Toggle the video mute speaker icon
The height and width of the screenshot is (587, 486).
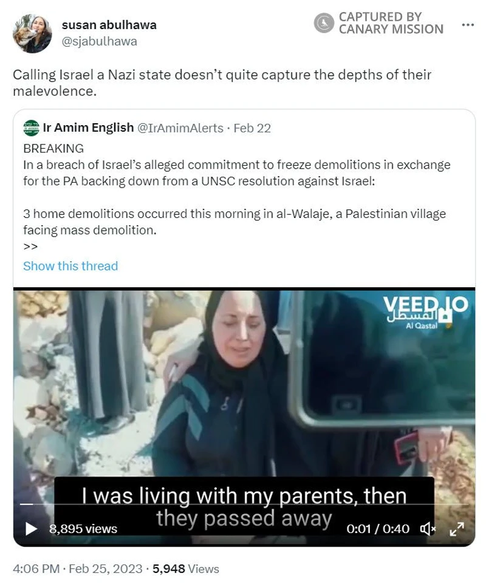click(428, 529)
